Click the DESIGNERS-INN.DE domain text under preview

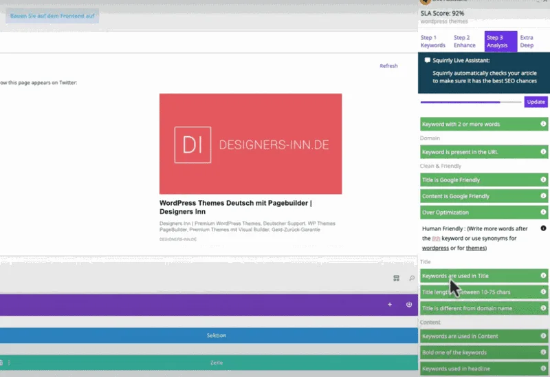coord(178,239)
